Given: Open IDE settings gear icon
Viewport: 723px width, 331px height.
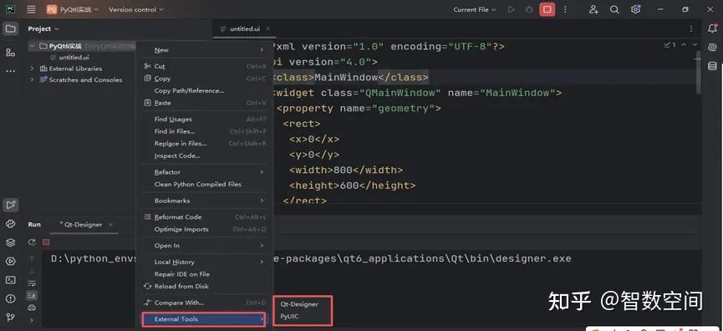Looking at the screenshot, I should coord(635,10).
